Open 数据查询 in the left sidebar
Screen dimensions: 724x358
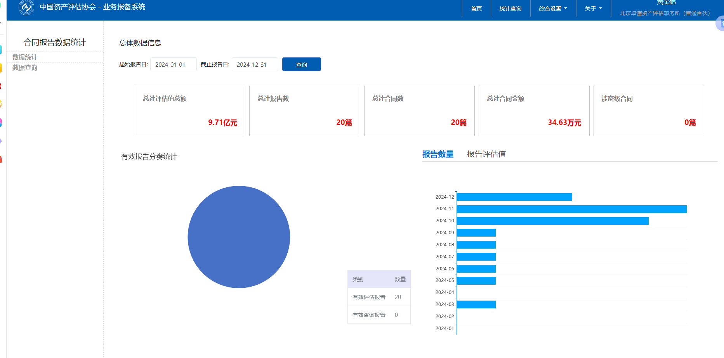click(x=25, y=68)
